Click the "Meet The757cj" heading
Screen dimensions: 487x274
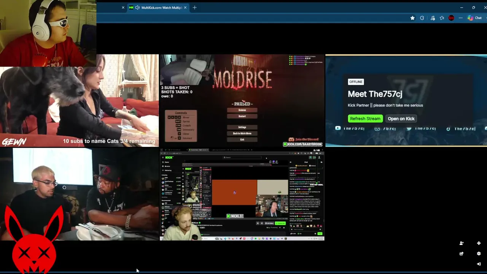click(375, 94)
